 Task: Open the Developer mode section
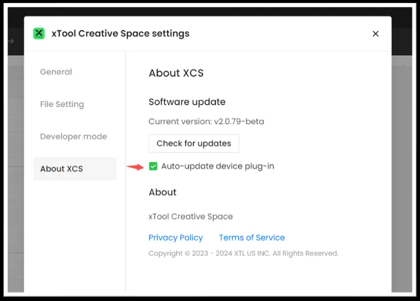click(x=73, y=137)
